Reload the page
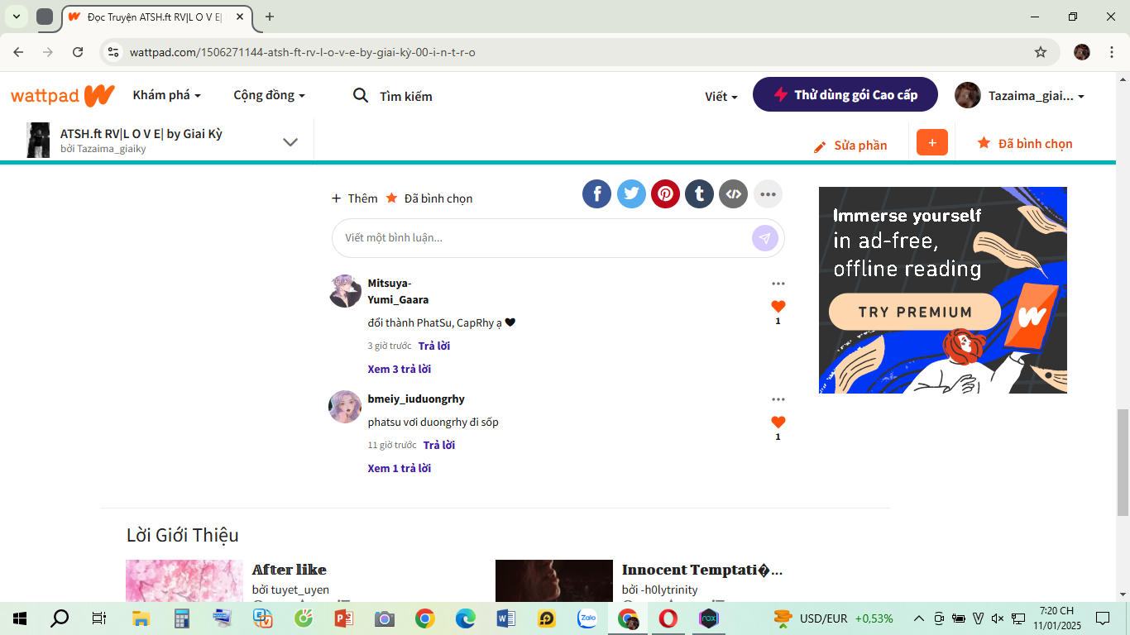This screenshot has width=1130, height=635. [x=78, y=52]
